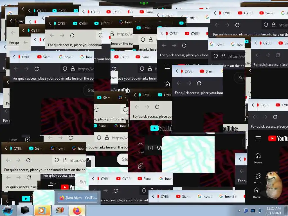Expand the hidden tray icons arrow
The image size is (288, 216).
click(239, 211)
